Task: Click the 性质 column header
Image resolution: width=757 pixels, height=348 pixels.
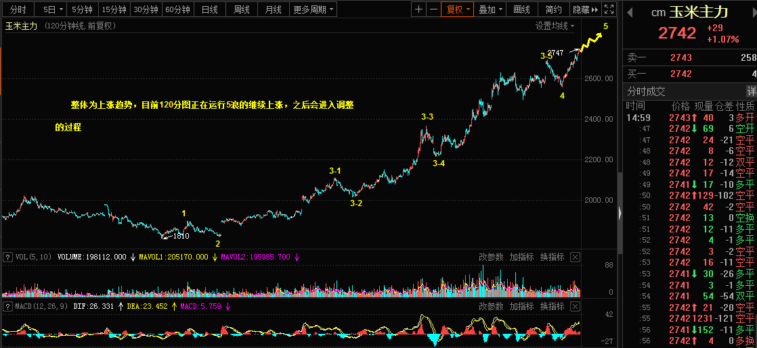Action: 746,106
